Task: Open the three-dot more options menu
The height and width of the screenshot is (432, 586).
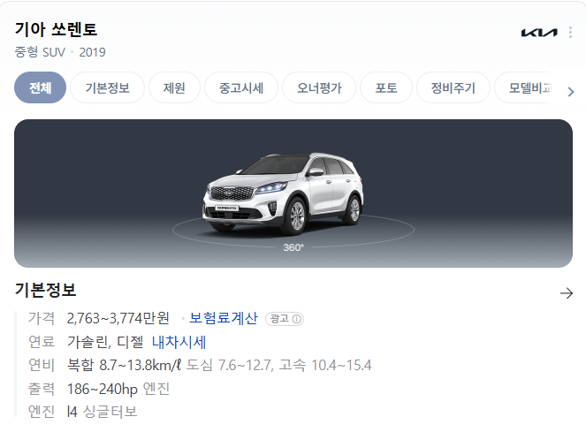Action: [x=570, y=32]
